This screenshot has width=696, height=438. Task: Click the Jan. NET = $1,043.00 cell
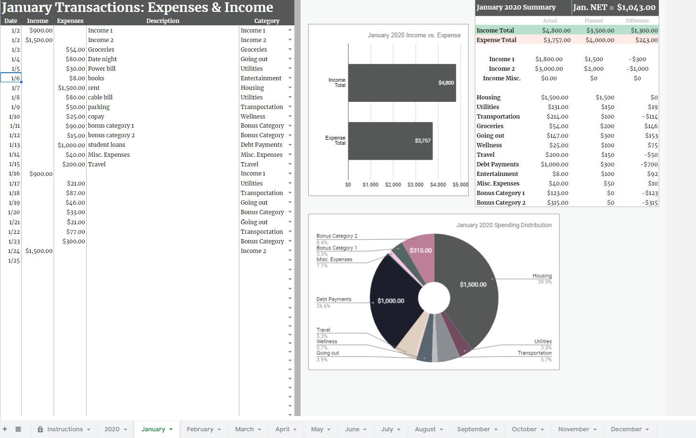point(615,8)
